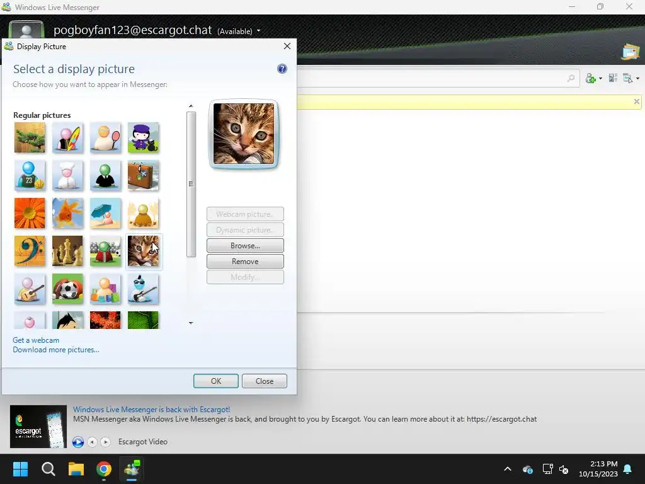Remove the current display picture

pos(245,262)
